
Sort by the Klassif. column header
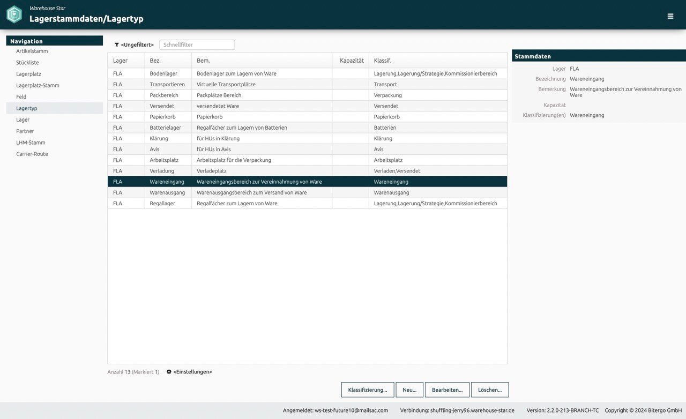point(438,61)
